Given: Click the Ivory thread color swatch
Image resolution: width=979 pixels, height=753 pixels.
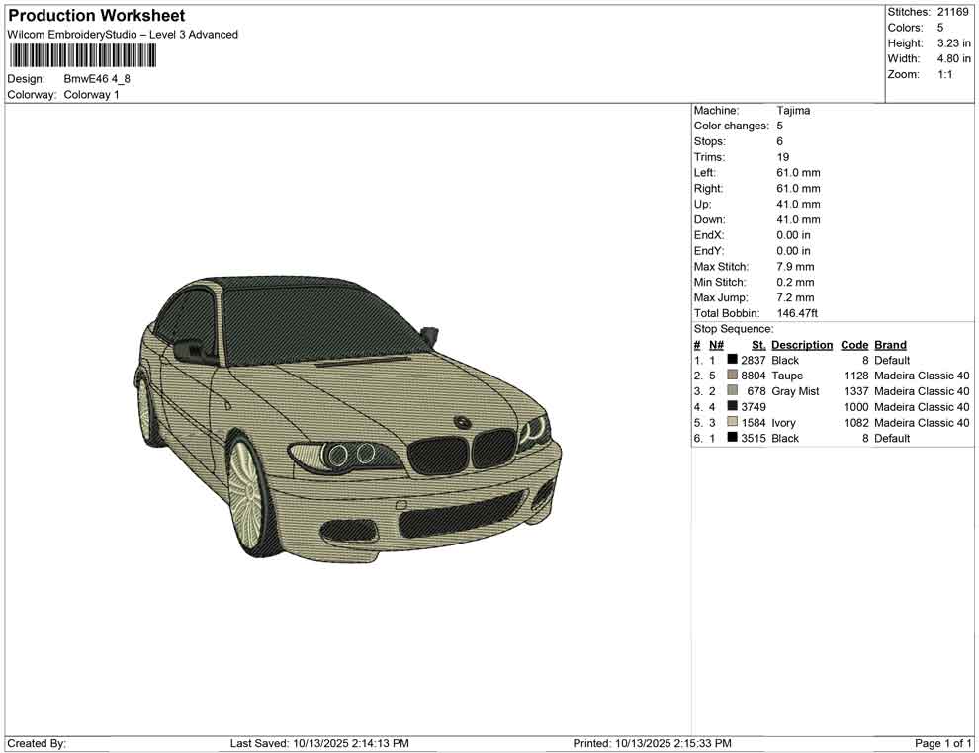Looking at the screenshot, I should point(732,423).
